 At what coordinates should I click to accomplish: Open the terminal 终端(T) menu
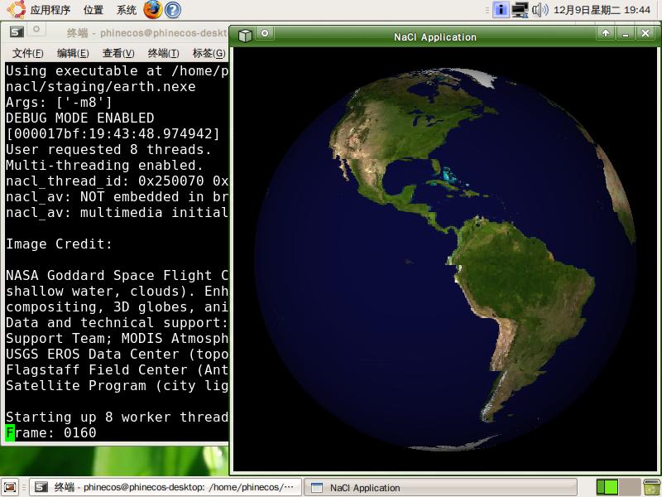[163, 53]
